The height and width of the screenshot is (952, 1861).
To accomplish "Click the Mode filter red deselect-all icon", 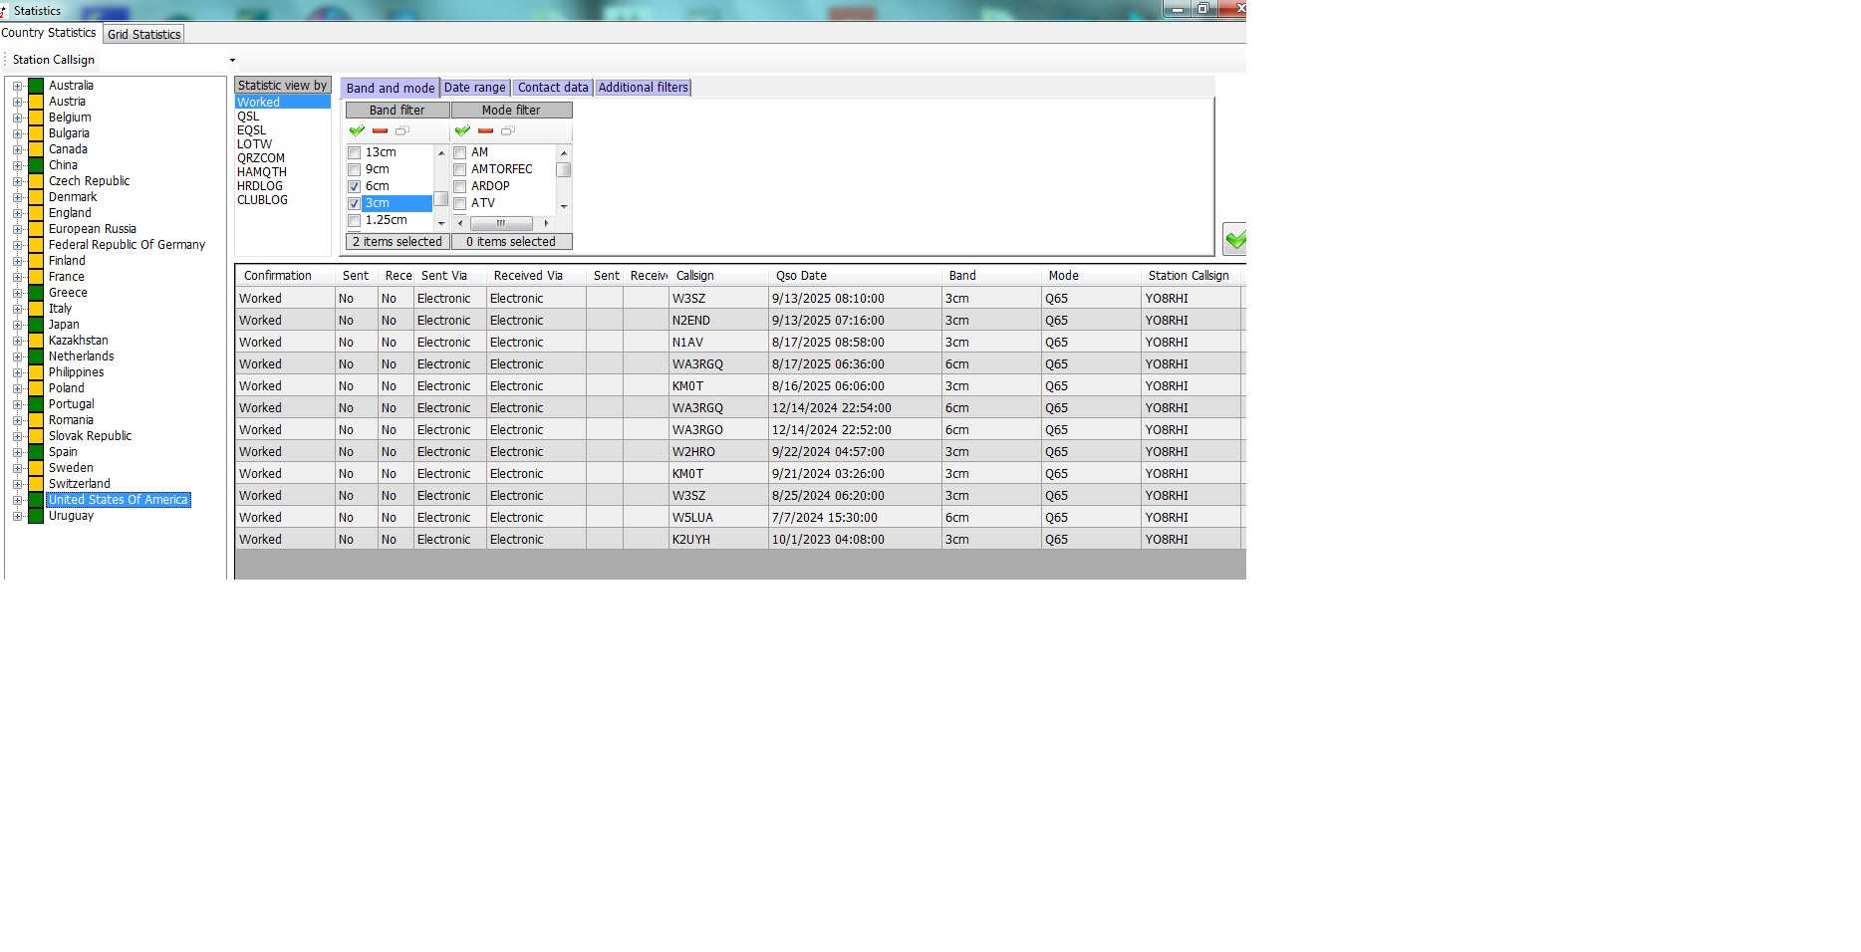I will 485,130.
